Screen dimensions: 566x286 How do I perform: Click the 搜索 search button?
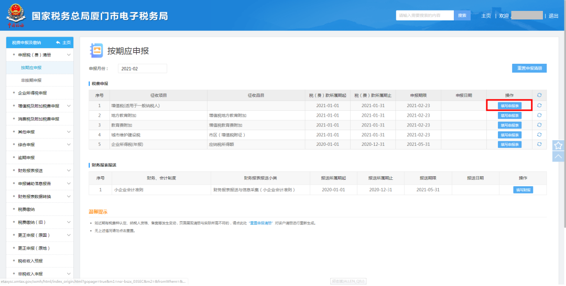(462, 16)
